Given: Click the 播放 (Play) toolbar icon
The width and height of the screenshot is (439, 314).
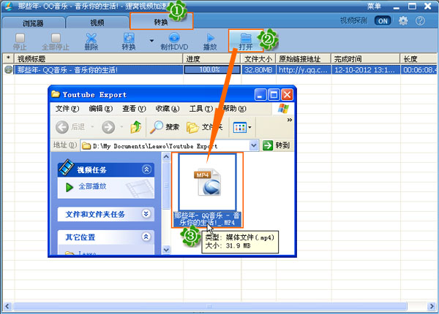Looking at the screenshot, I should [x=210, y=38].
